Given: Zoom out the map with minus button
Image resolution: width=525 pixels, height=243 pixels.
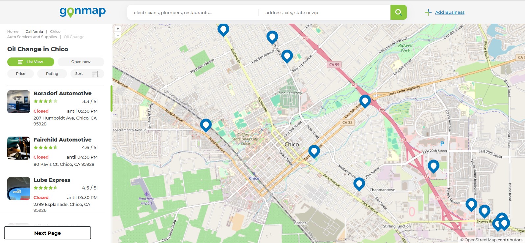Looking at the screenshot, I should 118,35.
